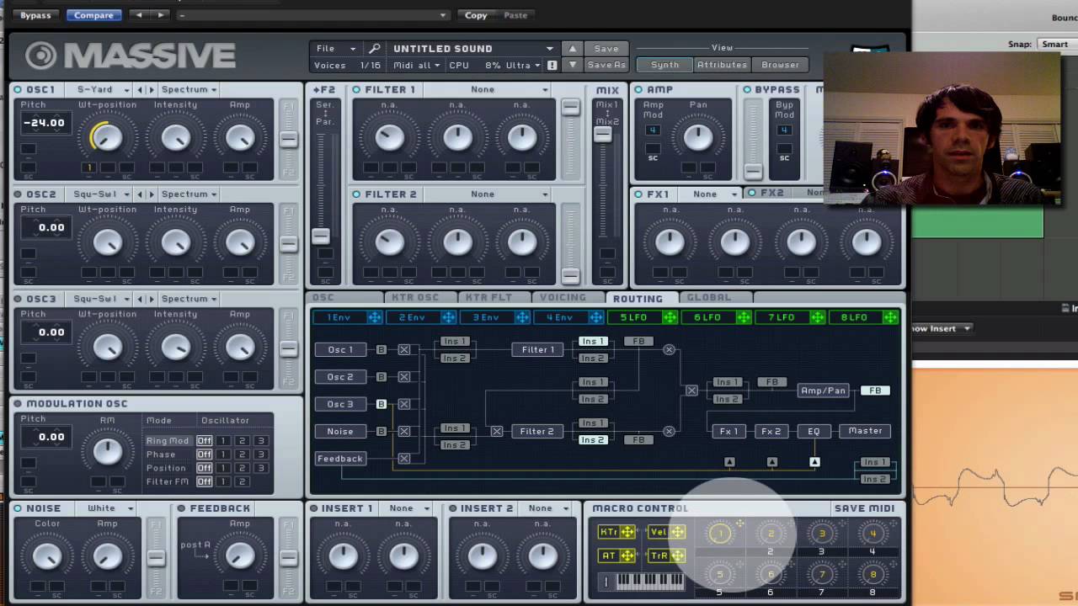Click Macro Control knob 1
1078x606 pixels.
pos(720,533)
